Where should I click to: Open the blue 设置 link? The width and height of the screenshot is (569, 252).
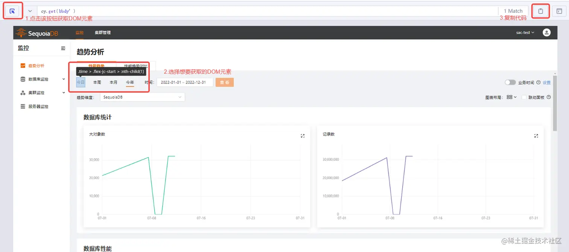[546, 83]
